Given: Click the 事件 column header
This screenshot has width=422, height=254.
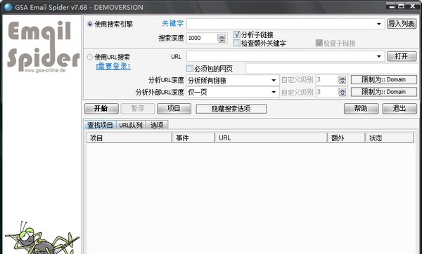Looking at the screenshot, I should [193, 138].
